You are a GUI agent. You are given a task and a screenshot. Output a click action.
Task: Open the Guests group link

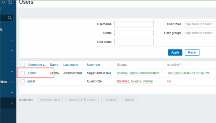(136, 81)
